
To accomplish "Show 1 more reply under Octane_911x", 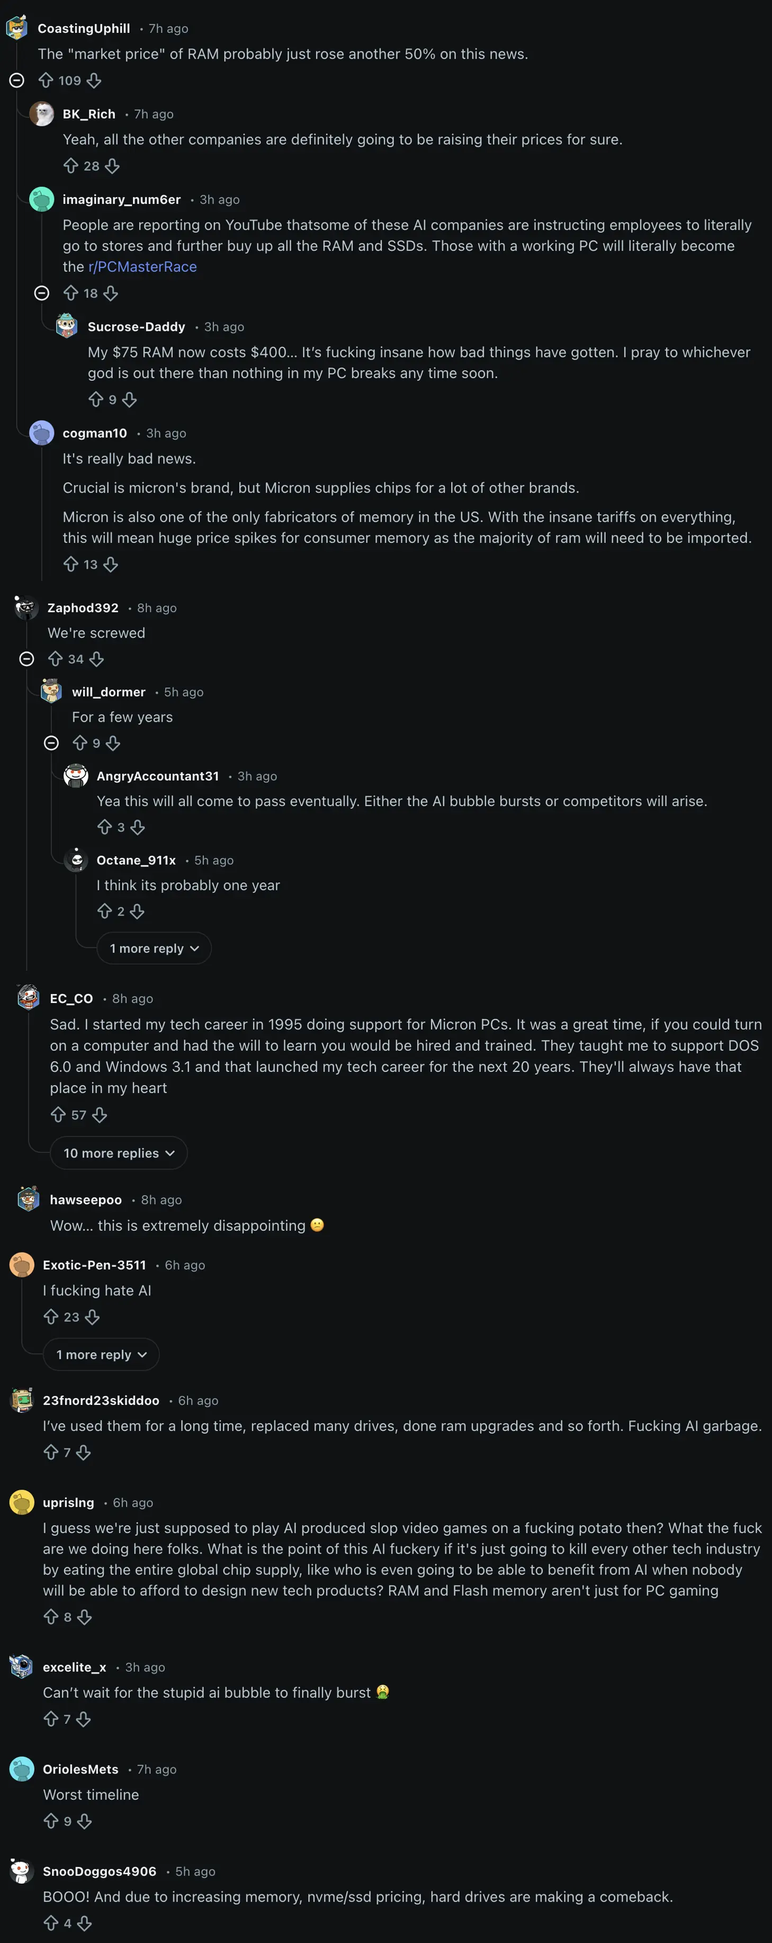I will point(154,948).
